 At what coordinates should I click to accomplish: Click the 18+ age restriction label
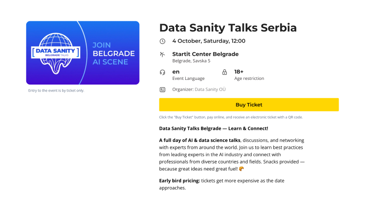[239, 72]
